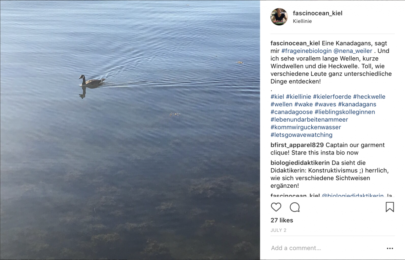Like the post with the heart icon
Image resolution: width=405 pixels, height=260 pixels.
point(276,207)
